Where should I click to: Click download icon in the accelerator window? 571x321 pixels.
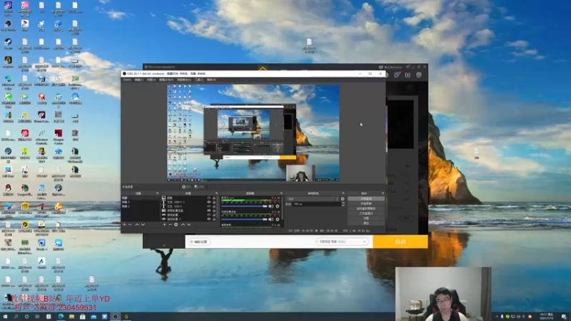pyautogui.click(x=408, y=75)
